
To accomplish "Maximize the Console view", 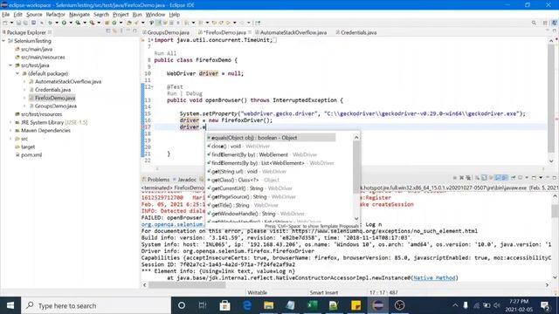I will (555, 178).
